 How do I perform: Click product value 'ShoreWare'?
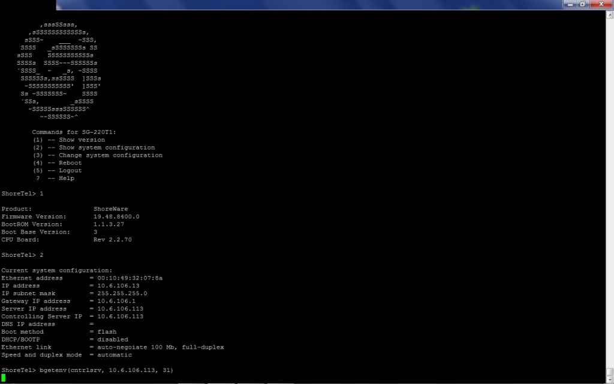pos(111,209)
